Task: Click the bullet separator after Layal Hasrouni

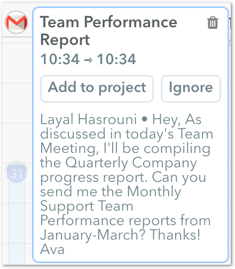Action: click(x=145, y=119)
